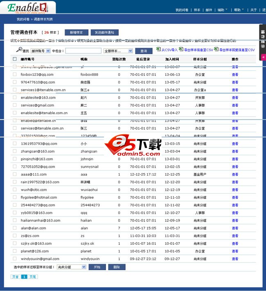The image size is (266, 291).
Task: Click the 发送邮件通知 button
Action: tap(104, 32)
